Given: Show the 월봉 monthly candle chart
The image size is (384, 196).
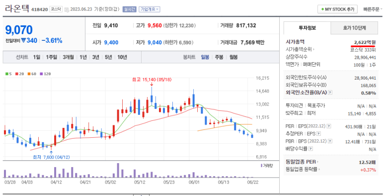Looking at the screenshot, I should coord(233,57).
